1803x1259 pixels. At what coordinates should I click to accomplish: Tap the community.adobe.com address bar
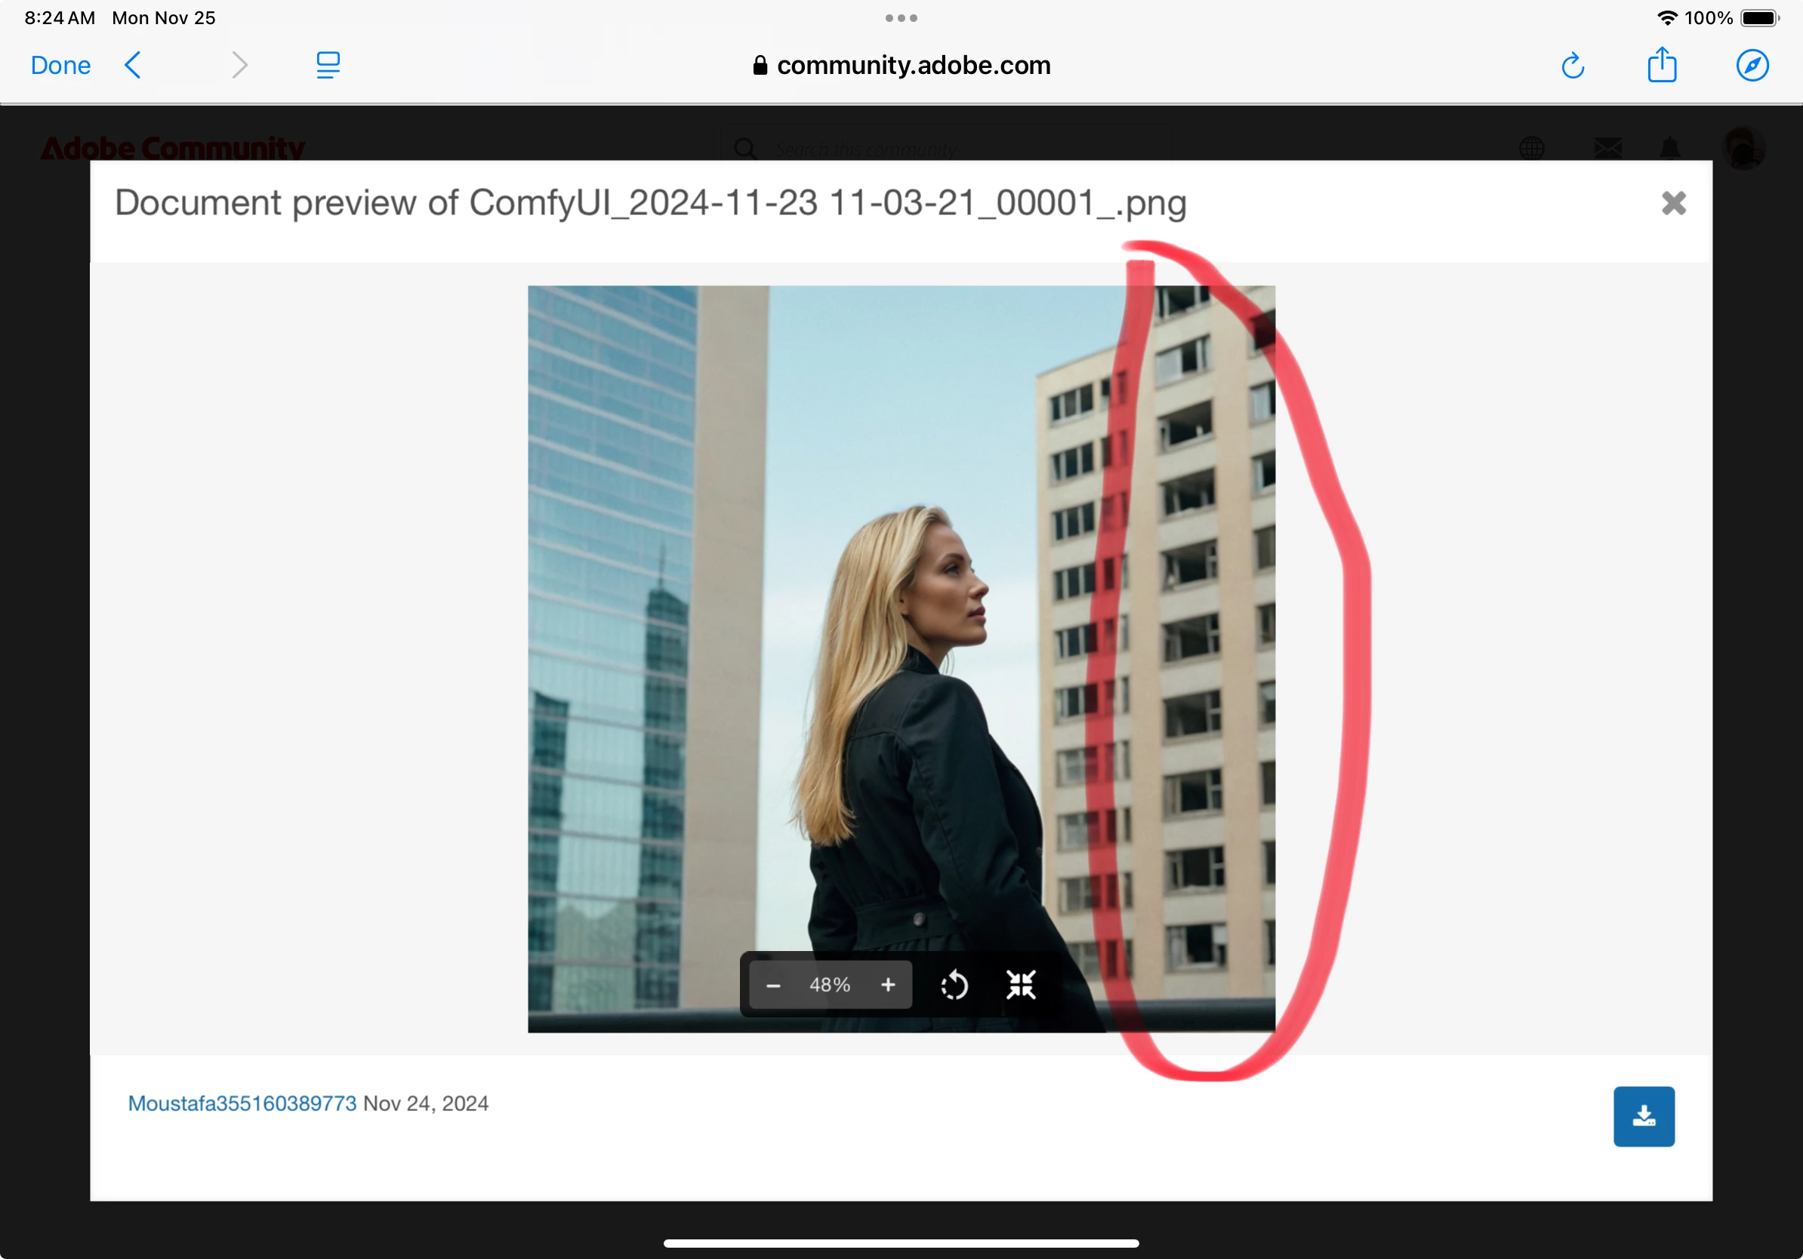click(x=914, y=65)
